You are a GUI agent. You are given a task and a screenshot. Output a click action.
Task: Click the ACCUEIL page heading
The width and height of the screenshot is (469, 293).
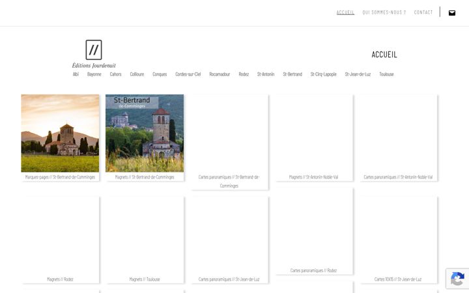tap(384, 55)
